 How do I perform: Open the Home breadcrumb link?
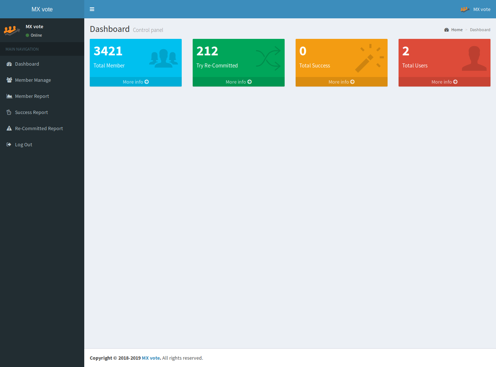(456, 30)
